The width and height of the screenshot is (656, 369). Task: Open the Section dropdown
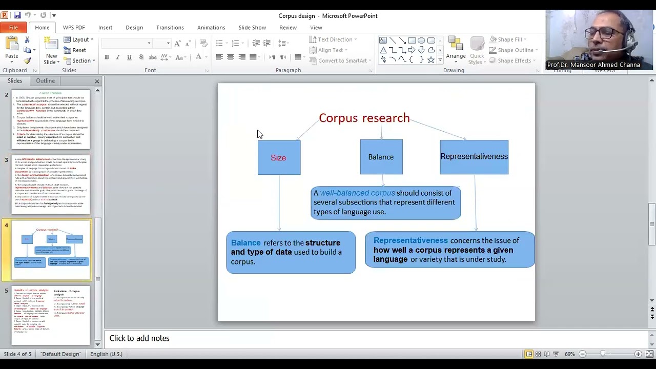coord(79,60)
